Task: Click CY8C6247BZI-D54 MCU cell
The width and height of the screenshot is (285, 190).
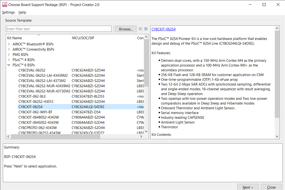Action: pos(86,112)
